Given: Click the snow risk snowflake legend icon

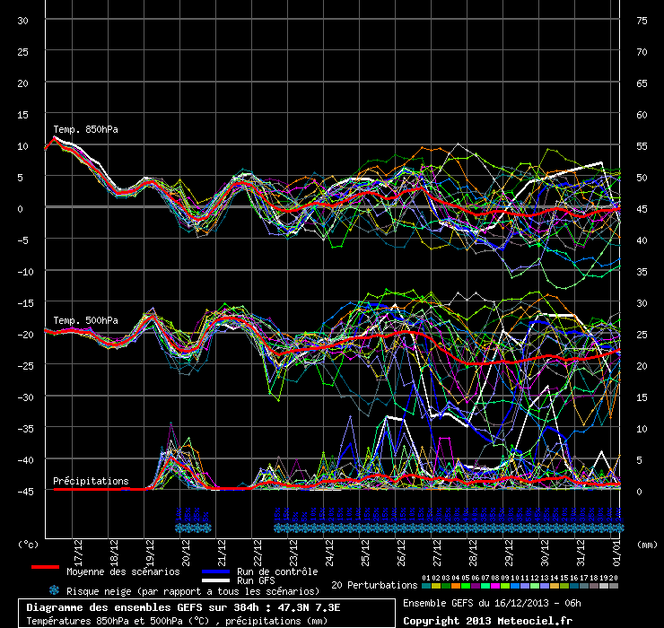Looking at the screenshot, I should point(54,590).
